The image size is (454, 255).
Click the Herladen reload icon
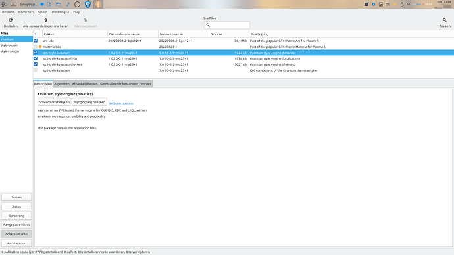tap(11, 20)
